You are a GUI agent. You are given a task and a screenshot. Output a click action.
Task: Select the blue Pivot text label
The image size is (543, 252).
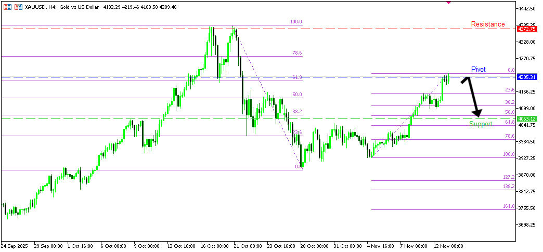[x=478, y=70]
